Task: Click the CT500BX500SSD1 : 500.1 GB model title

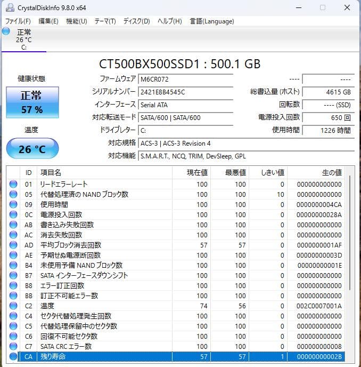Action: (x=179, y=64)
